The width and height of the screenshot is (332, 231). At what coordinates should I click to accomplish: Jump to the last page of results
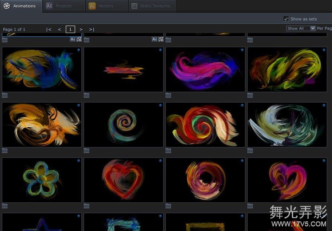92,29
